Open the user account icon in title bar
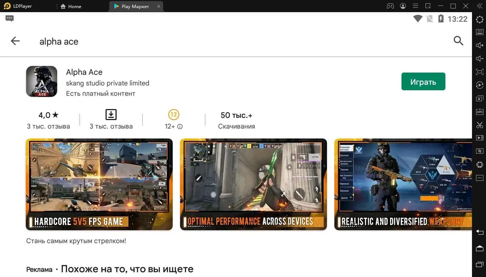 click(403, 6)
